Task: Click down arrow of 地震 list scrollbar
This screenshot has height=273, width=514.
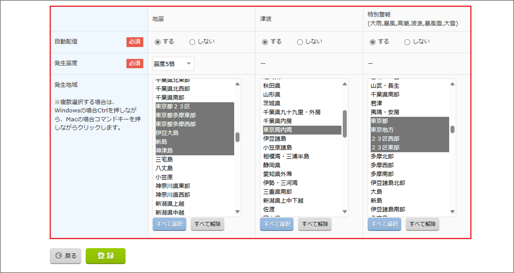Action: pyautogui.click(x=237, y=212)
